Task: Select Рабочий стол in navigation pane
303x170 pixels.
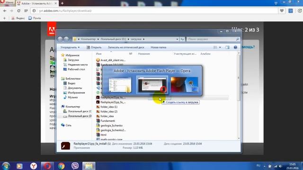Action: click(x=74, y=69)
